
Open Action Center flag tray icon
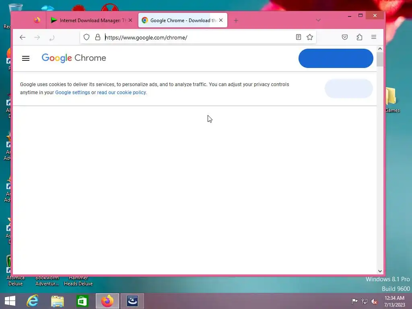click(x=354, y=301)
